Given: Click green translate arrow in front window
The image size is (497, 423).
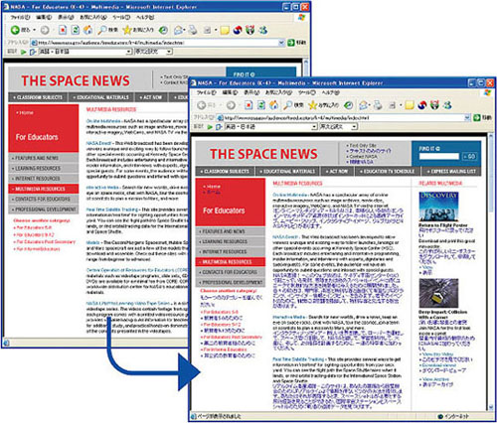Looking at the screenshot, I should coord(210,127).
